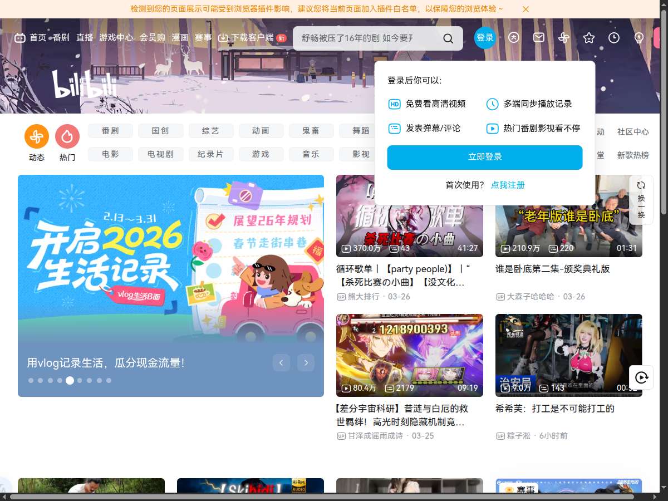
Task: Click the search magnifier icon
Action: point(448,38)
